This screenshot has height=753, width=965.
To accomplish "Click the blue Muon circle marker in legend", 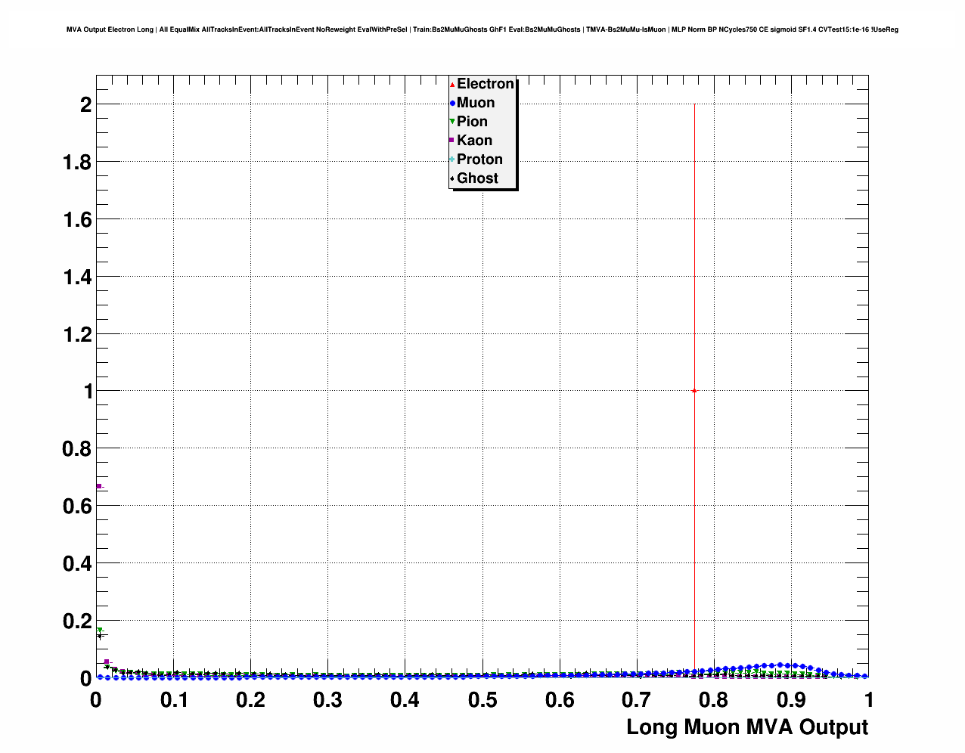I will [452, 103].
